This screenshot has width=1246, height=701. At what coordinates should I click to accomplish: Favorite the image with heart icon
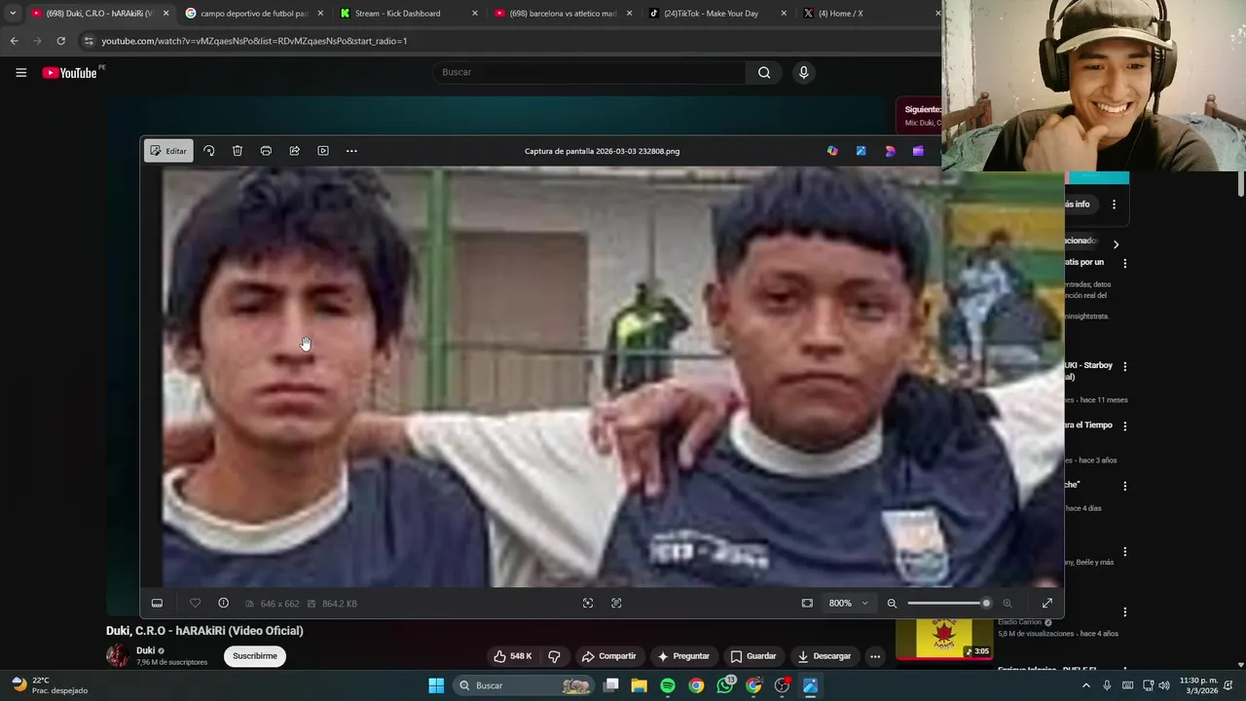tap(195, 604)
